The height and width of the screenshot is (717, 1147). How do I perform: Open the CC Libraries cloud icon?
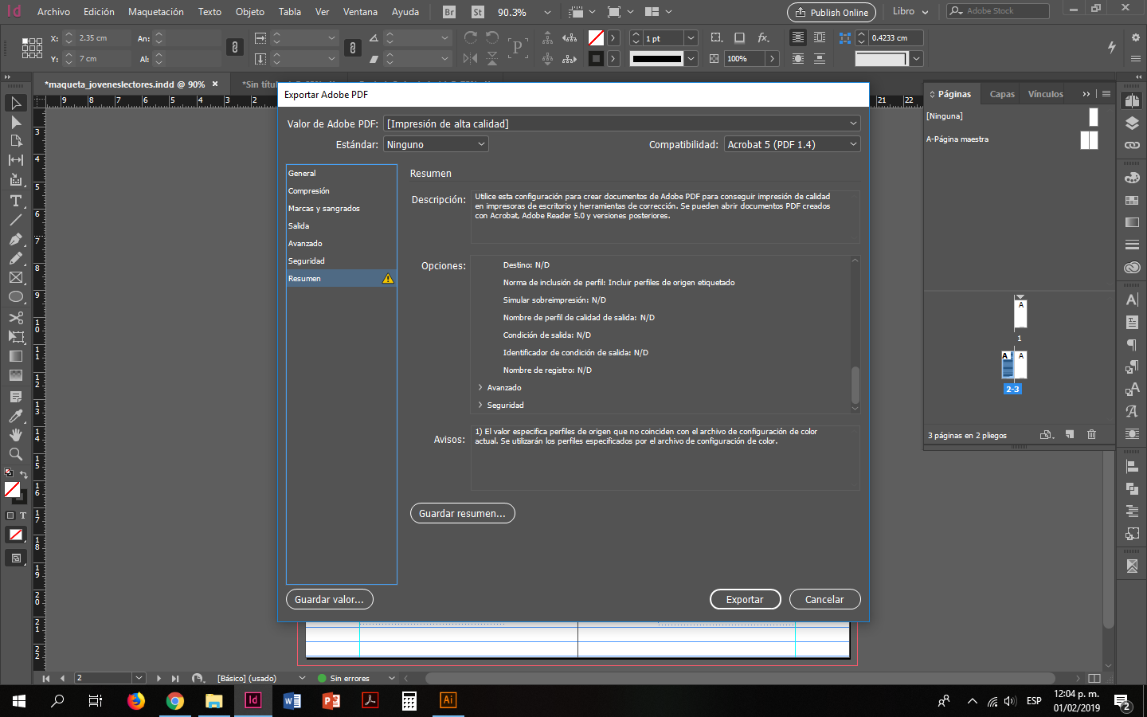tap(1132, 268)
